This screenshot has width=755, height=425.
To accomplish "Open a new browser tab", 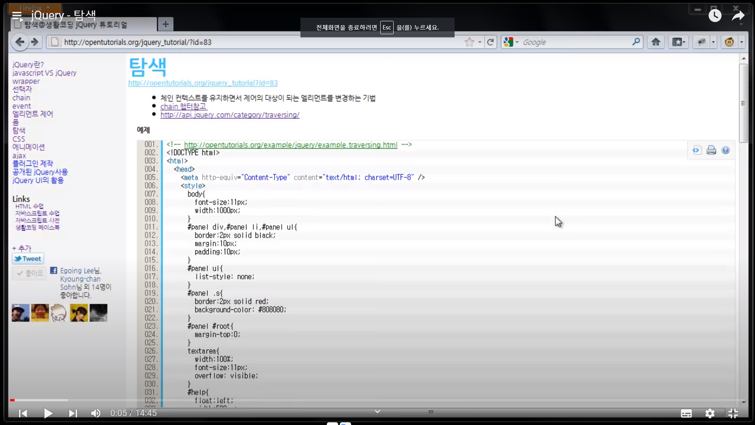I will pyautogui.click(x=166, y=24).
